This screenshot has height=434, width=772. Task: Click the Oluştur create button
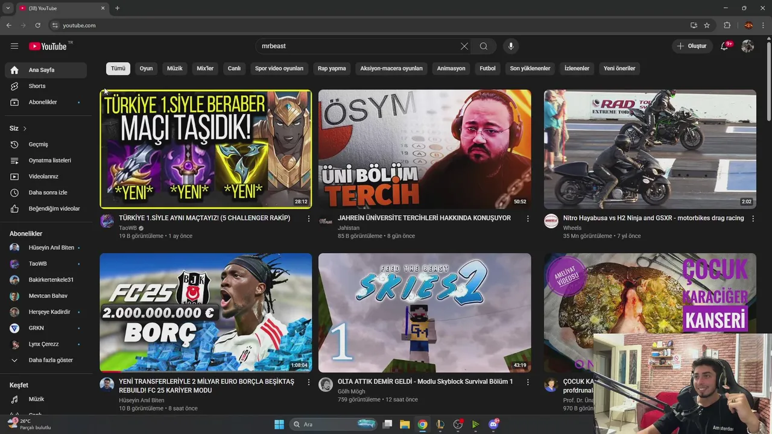[692, 46]
